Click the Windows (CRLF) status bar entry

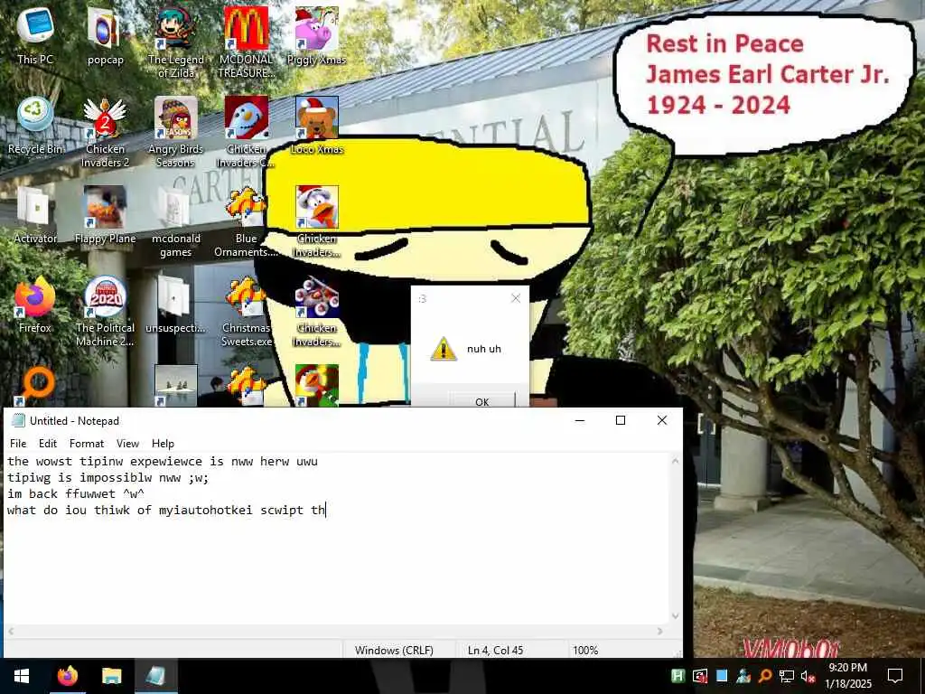point(394,650)
